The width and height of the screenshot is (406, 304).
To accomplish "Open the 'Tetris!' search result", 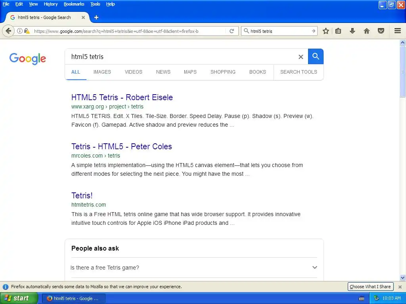I will [x=82, y=196].
